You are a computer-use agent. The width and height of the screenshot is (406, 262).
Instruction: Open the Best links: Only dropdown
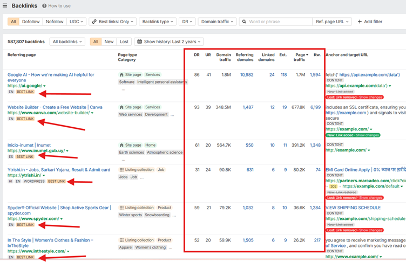(x=113, y=22)
